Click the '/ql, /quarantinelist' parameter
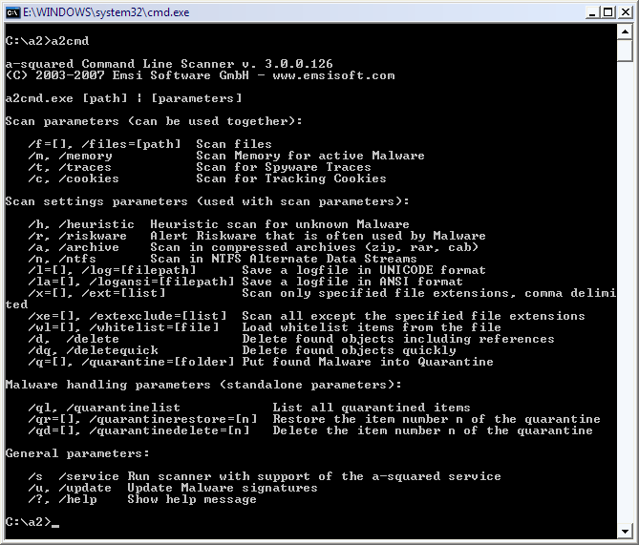This screenshot has height=545, width=639. point(104,408)
